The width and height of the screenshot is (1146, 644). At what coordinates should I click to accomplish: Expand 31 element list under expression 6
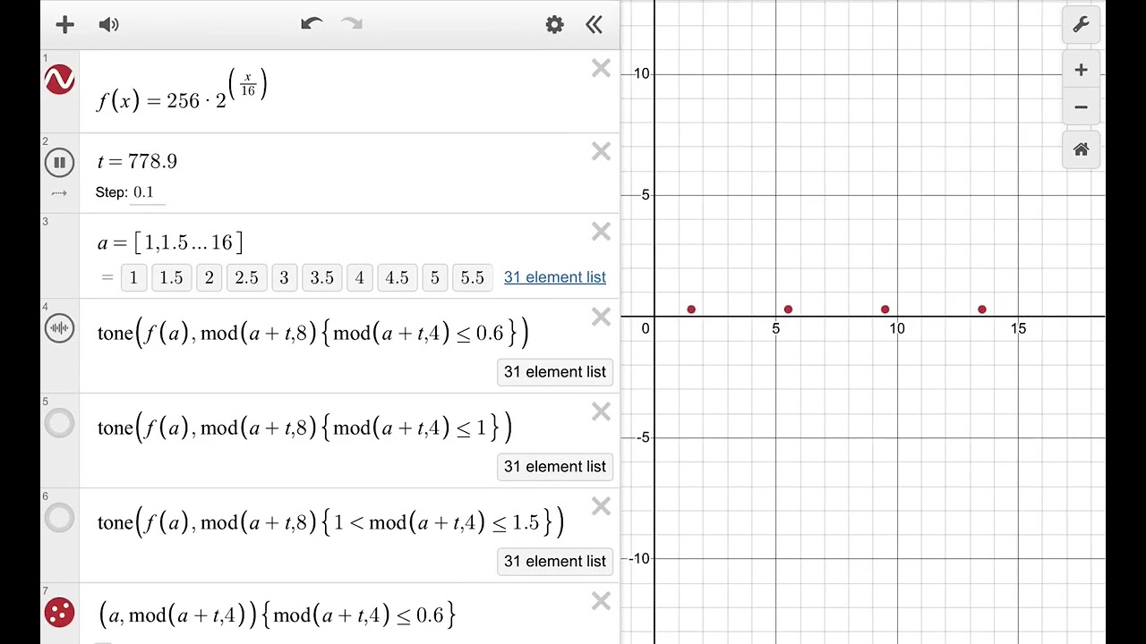555,562
